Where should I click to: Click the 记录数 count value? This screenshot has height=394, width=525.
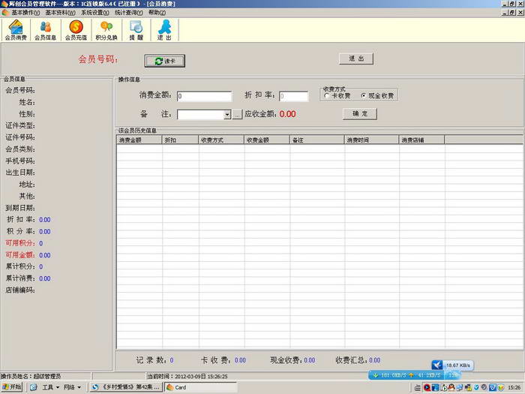(x=172, y=360)
